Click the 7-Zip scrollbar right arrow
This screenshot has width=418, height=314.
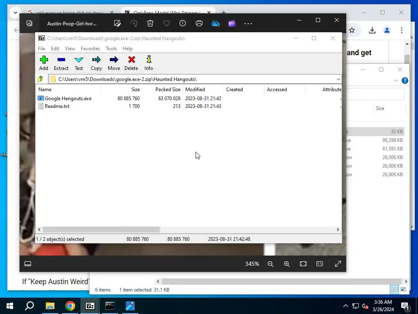pyautogui.click(x=338, y=230)
